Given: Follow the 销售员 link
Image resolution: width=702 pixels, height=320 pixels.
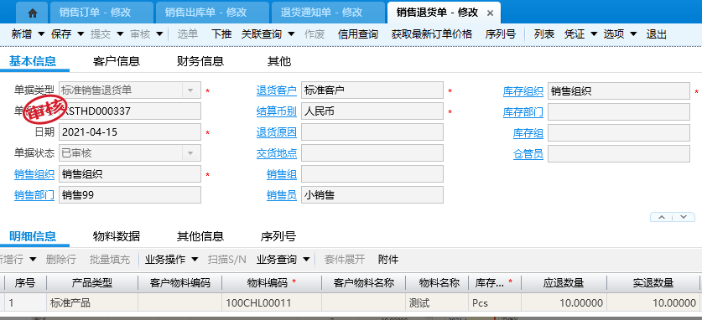Looking at the screenshot, I should pos(282,195).
